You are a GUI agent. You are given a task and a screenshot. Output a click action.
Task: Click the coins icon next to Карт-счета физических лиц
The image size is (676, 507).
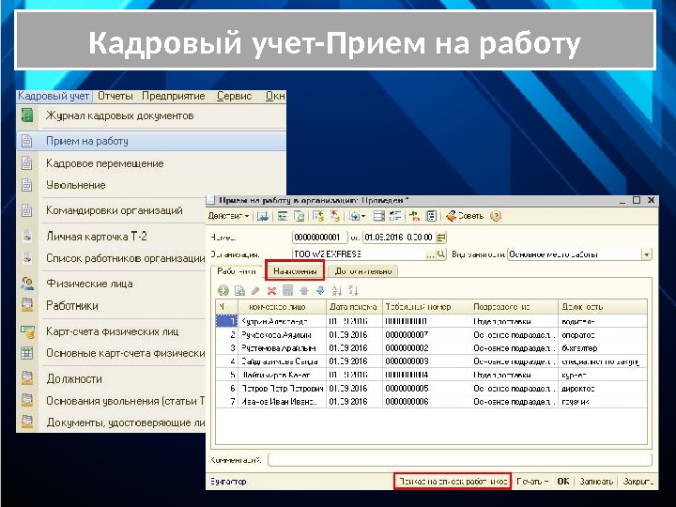tap(27, 331)
